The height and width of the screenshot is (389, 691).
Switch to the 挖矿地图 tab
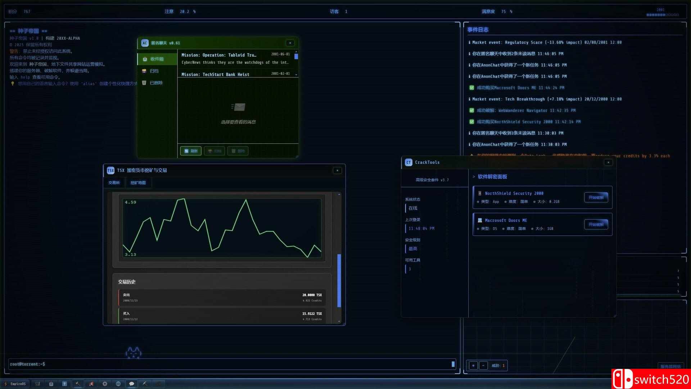tap(138, 183)
